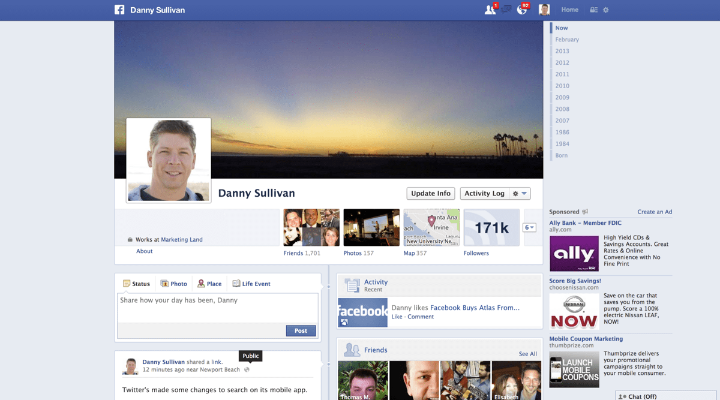Screen dimensions: 720x400
Task: Open the gear dropdown beside Activity Log
Action: [520, 194]
